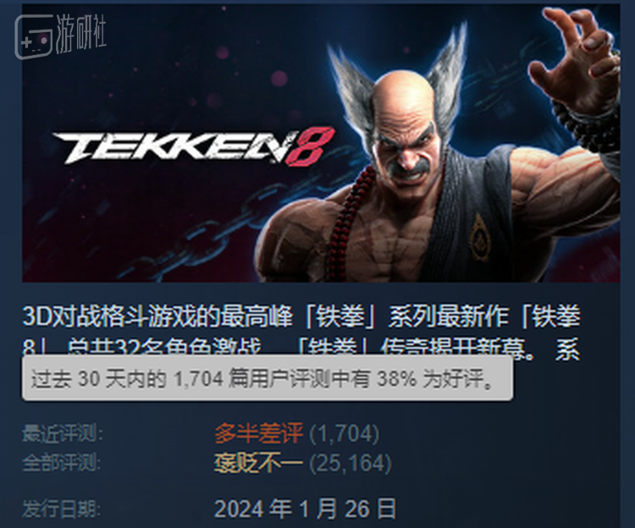
Task: Click the release date 2024 年 1 月 26 日
Action: coord(305,509)
